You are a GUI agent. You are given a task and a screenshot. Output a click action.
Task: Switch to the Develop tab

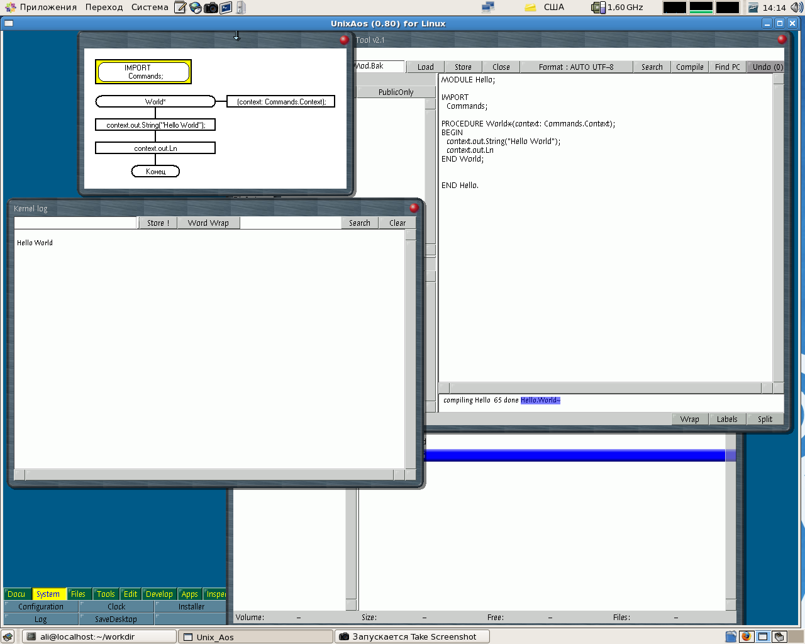pyautogui.click(x=159, y=594)
